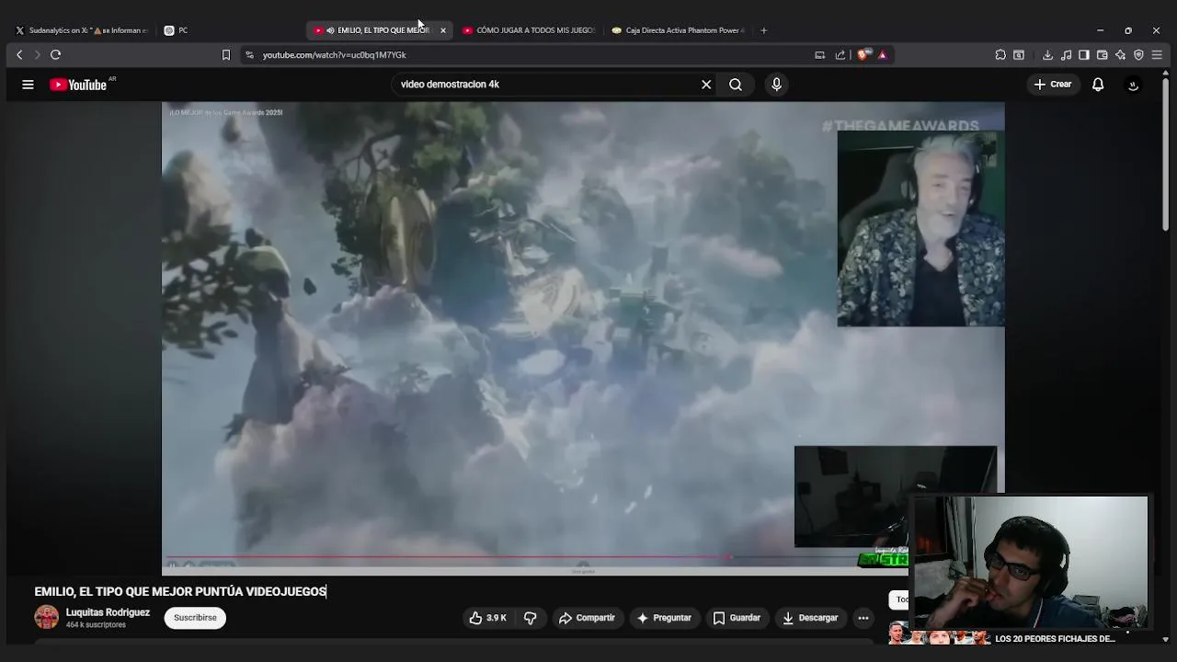Image resolution: width=1177 pixels, height=662 pixels.
Task: Click the video title text
Action: (x=180, y=591)
